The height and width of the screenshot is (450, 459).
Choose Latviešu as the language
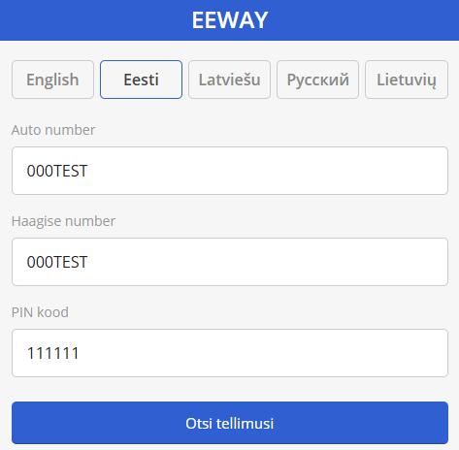click(x=229, y=80)
